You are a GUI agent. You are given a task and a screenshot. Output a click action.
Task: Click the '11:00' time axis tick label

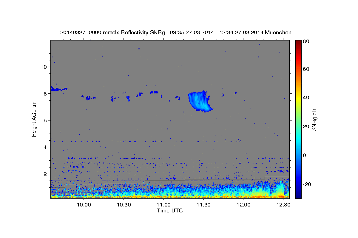click(x=163, y=205)
